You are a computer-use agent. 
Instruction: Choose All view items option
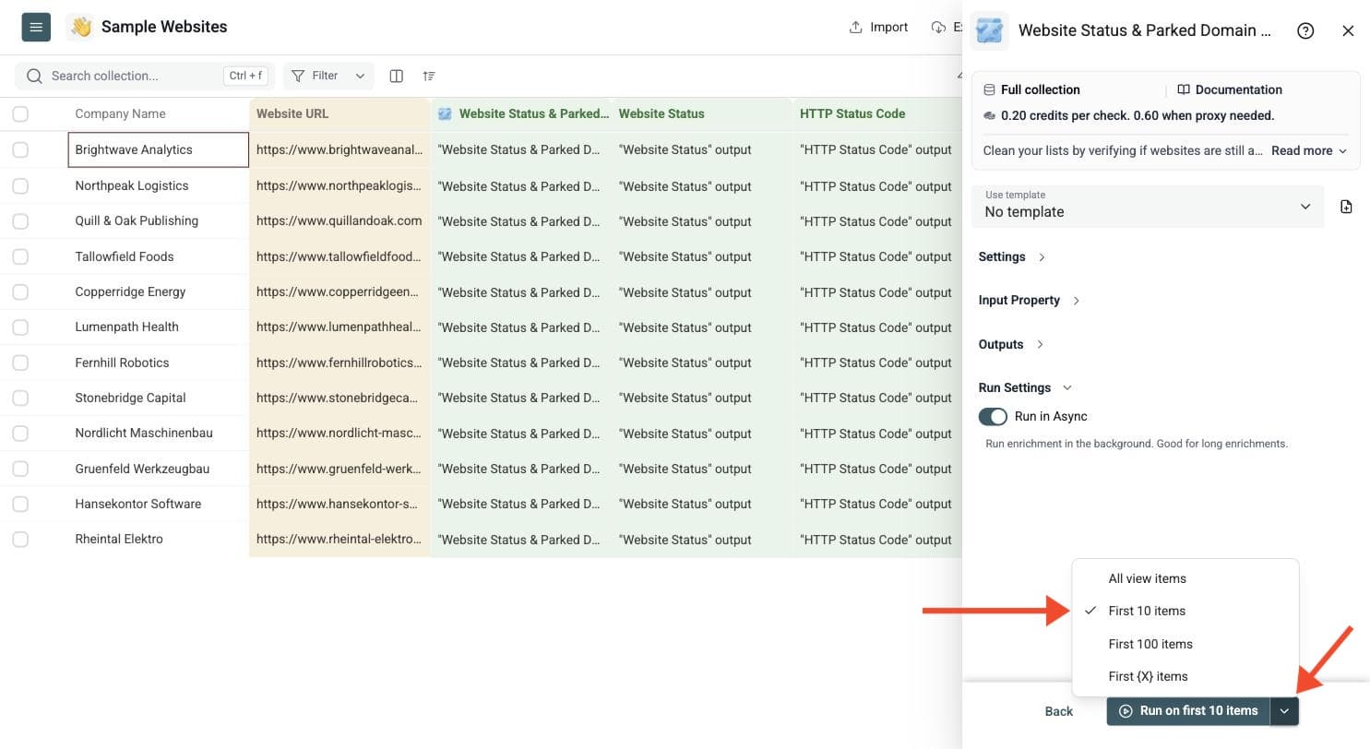(1185, 578)
